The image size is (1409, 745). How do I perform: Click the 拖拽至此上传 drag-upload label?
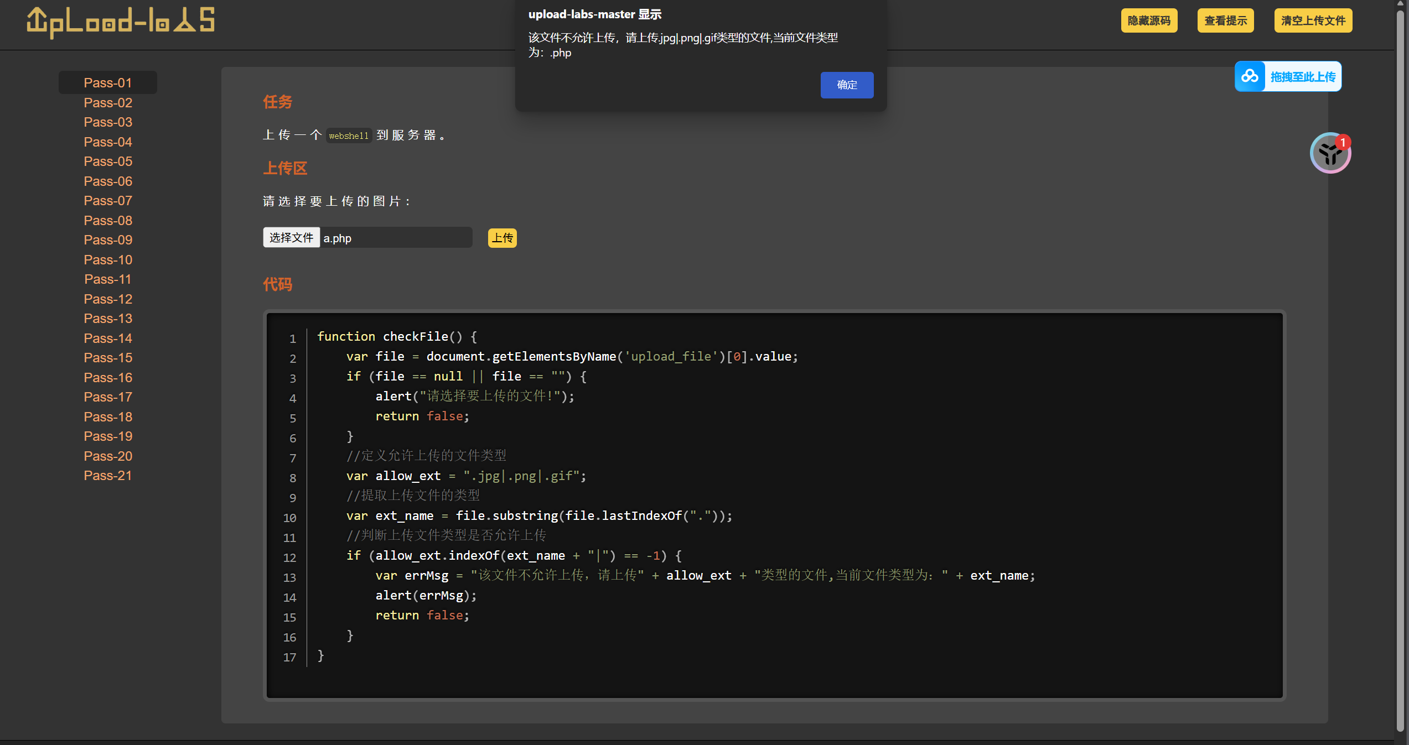click(1303, 77)
